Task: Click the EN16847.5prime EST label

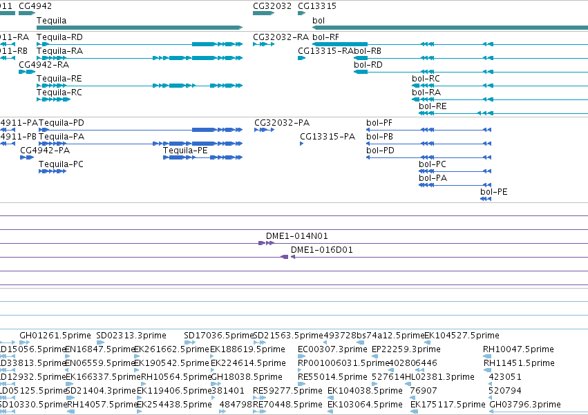Action: 99,349
